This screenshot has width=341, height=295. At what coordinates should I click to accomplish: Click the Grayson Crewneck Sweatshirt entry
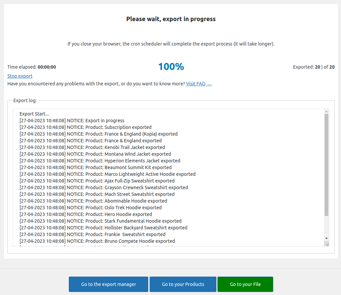click(x=104, y=188)
